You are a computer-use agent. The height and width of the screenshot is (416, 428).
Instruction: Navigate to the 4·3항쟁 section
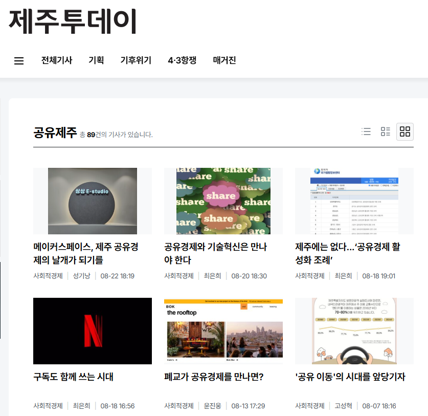click(x=182, y=60)
